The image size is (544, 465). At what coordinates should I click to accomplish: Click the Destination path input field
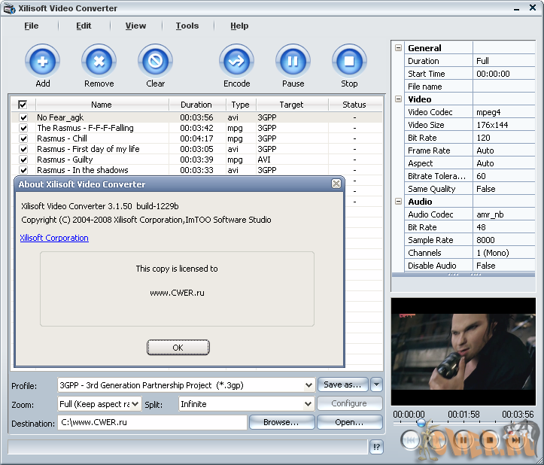[x=151, y=423]
